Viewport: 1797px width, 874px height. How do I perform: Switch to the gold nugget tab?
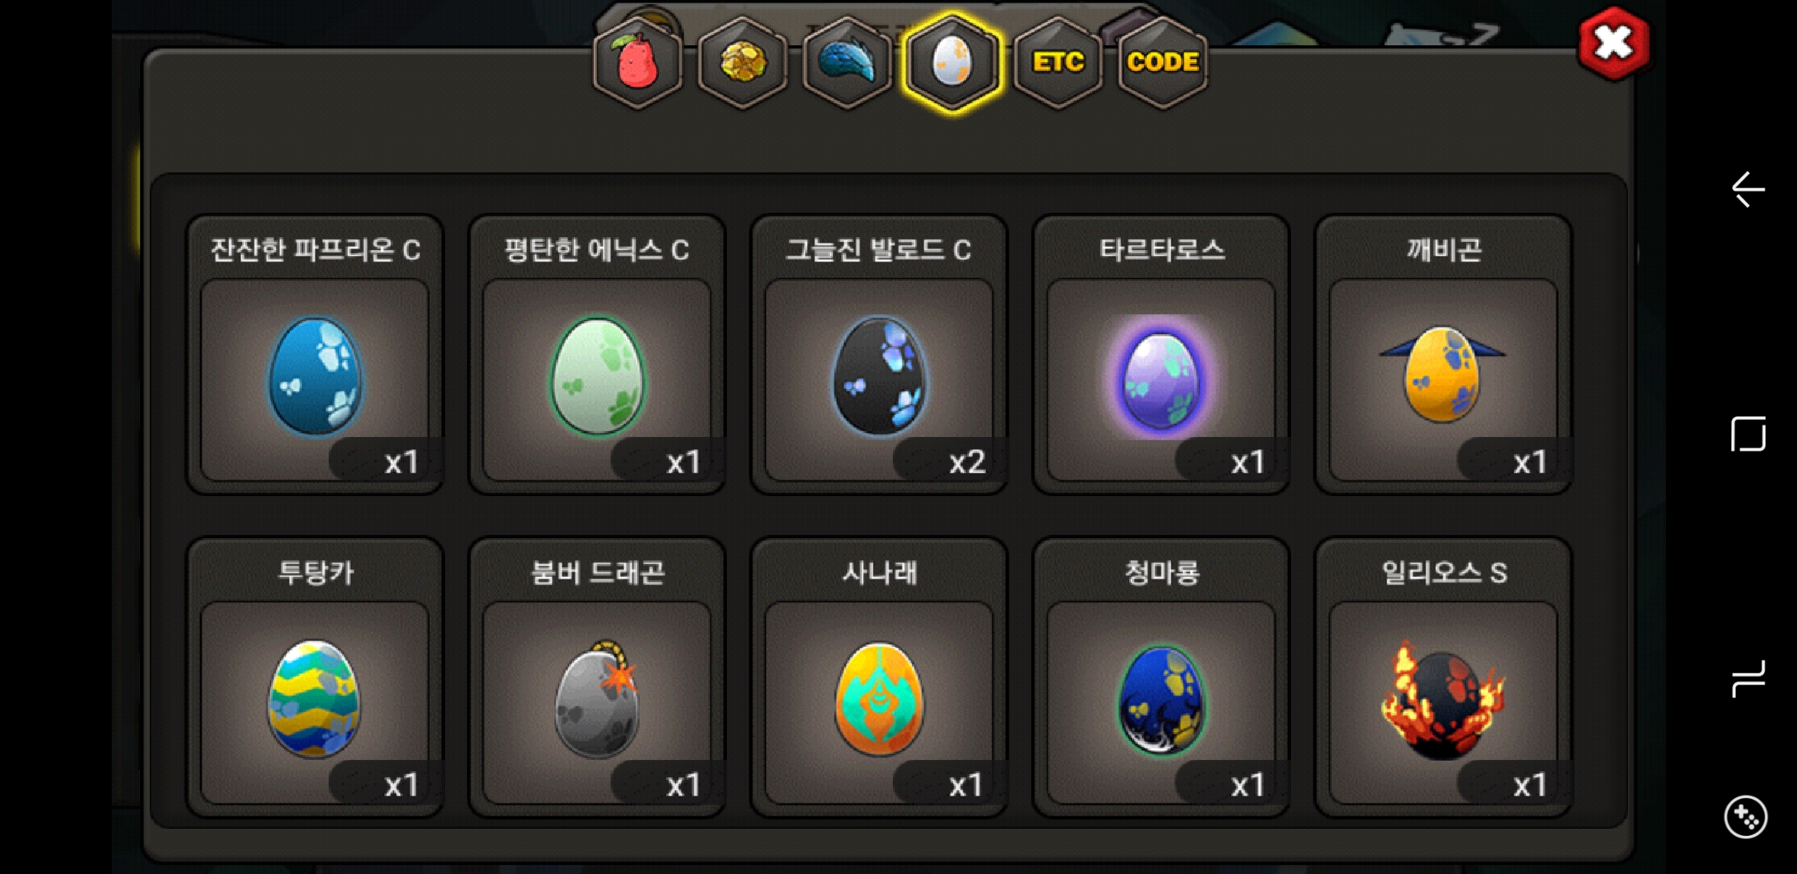(x=742, y=62)
